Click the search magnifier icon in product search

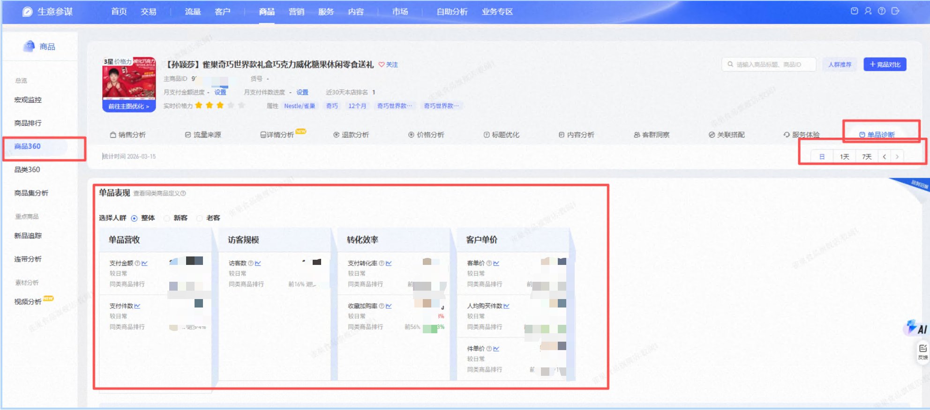pos(730,65)
